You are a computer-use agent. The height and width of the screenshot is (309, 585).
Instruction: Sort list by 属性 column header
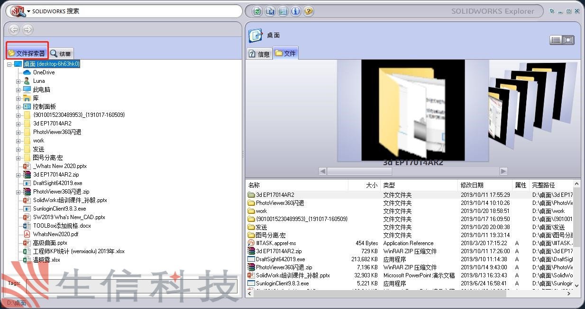[521, 185]
